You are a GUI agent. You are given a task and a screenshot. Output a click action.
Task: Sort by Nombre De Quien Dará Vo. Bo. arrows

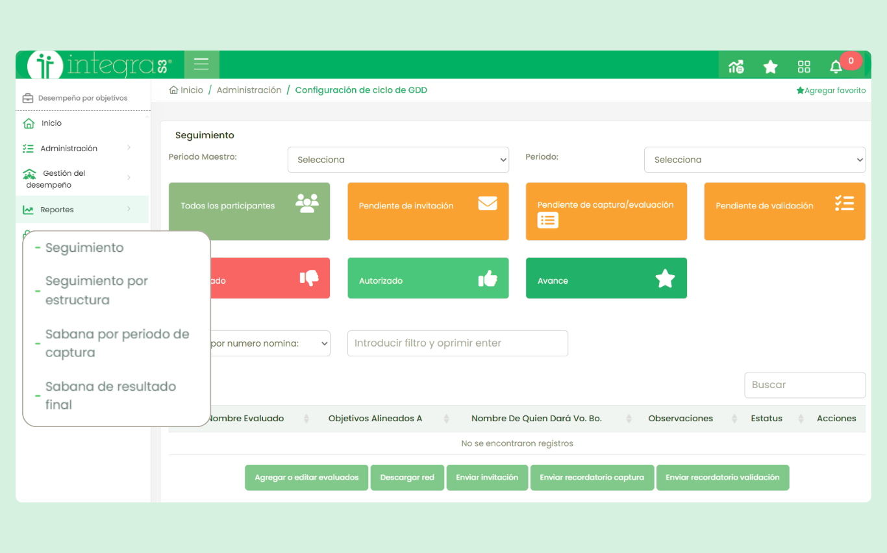coord(629,419)
